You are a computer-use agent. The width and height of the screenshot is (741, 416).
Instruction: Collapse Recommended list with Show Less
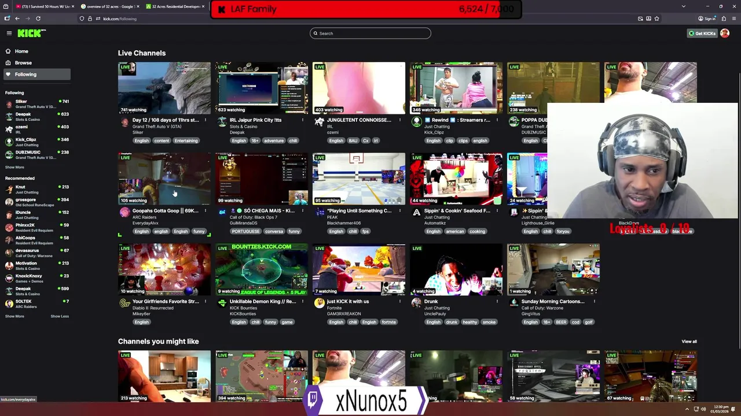coord(60,316)
